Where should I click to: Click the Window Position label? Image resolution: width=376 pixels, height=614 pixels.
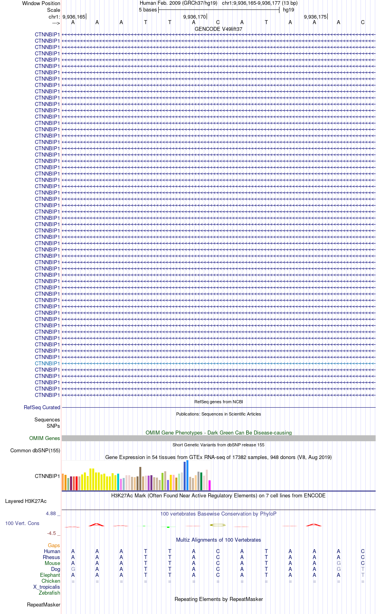pos(41,3)
